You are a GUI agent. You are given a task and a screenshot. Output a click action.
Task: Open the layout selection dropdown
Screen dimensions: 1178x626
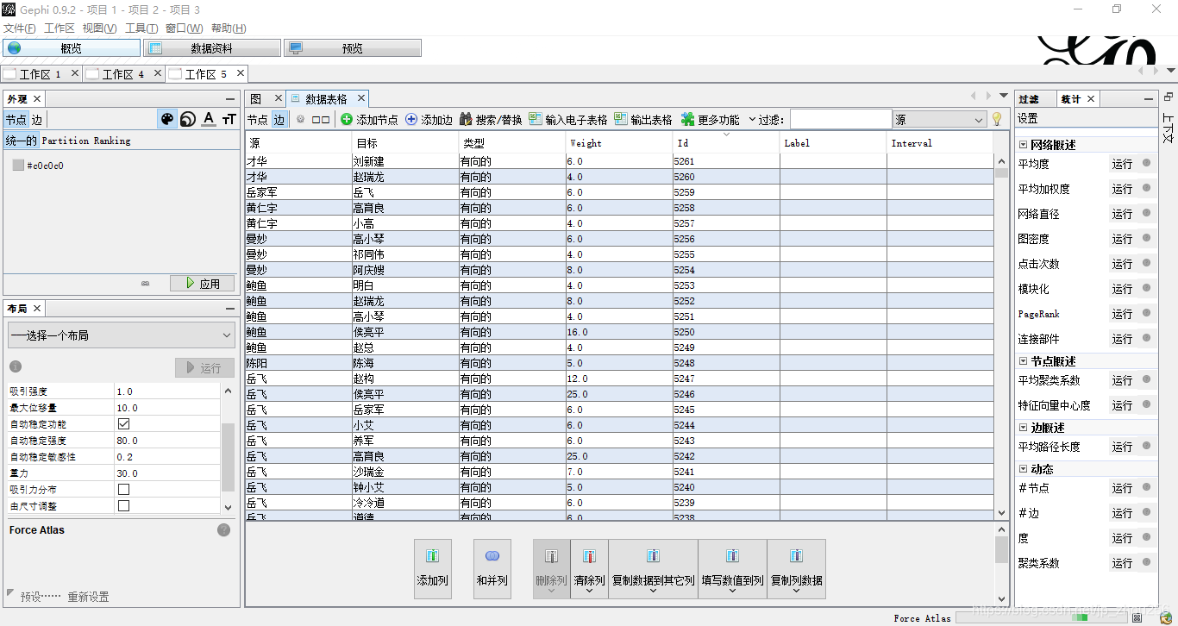[122, 335]
